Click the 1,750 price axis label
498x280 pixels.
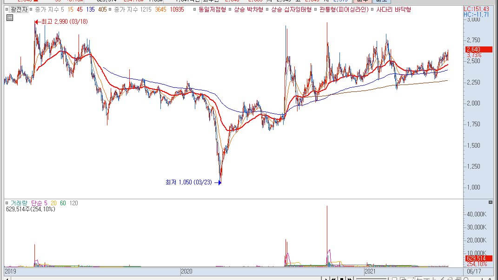tap(473, 124)
